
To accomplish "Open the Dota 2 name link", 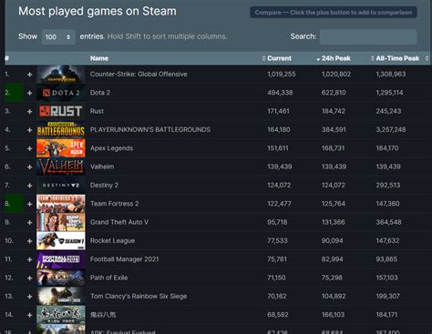I will pos(100,93).
